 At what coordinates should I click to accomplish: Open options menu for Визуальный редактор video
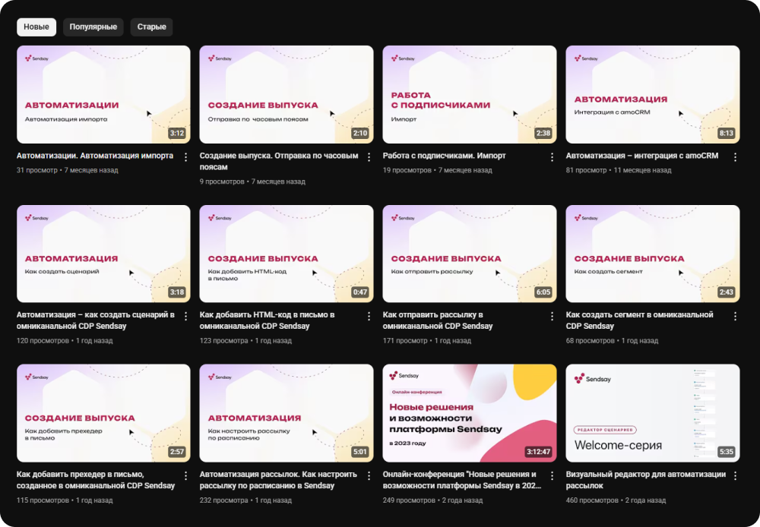point(735,475)
